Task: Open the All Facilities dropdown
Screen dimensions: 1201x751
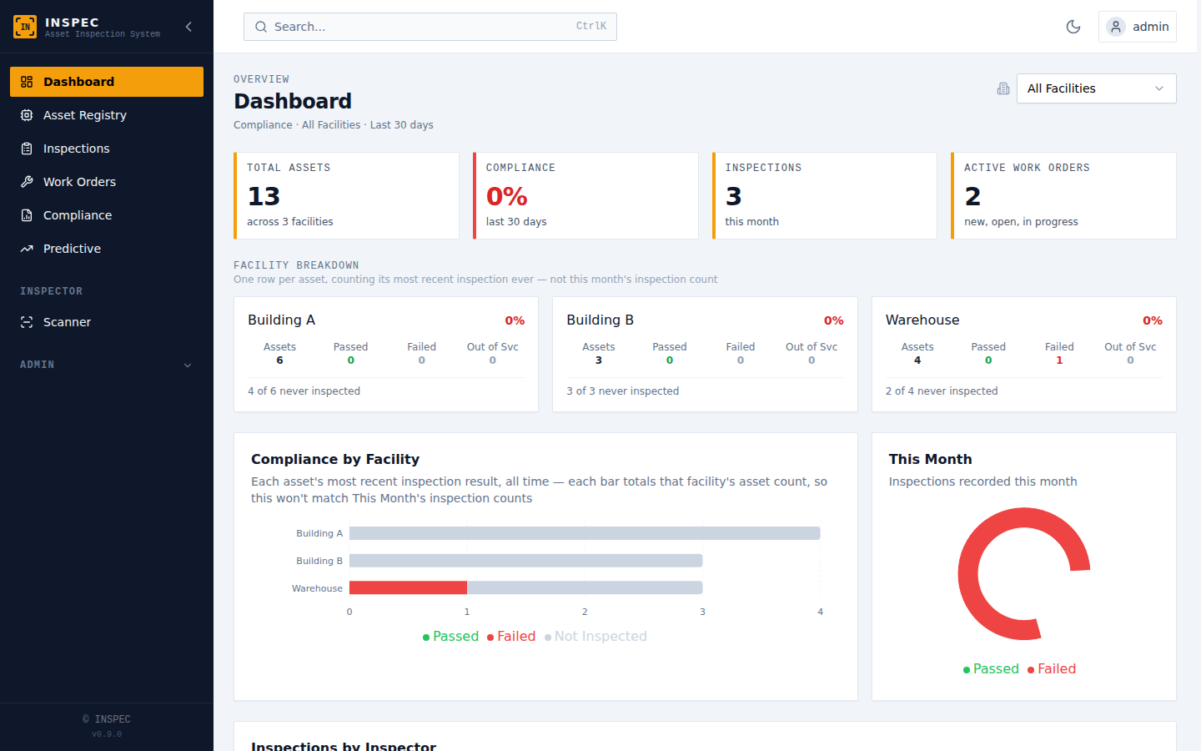Action: (1096, 88)
